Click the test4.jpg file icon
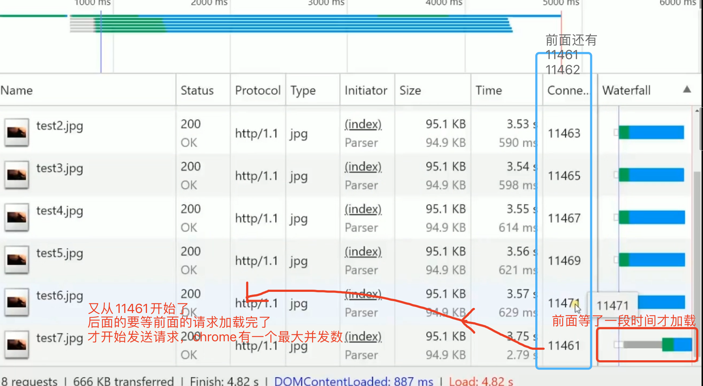This screenshot has height=386, width=703. point(16,217)
